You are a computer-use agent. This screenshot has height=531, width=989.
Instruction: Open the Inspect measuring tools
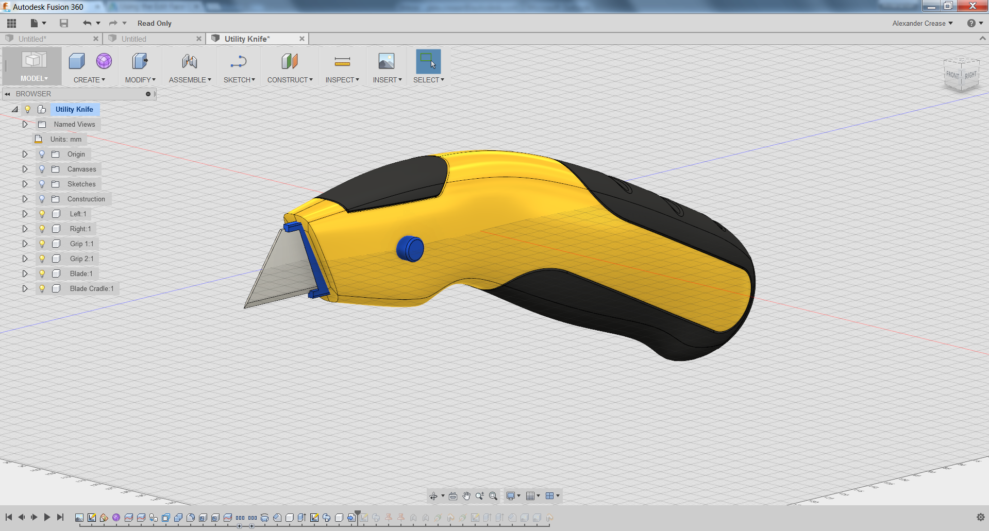click(342, 66)
